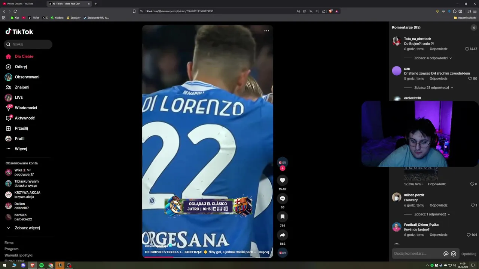Image resolution: width=479 pixels, height=269 pixels.
Task: Open Warunki i polityki footer link
Action: [x=18, y=255]
